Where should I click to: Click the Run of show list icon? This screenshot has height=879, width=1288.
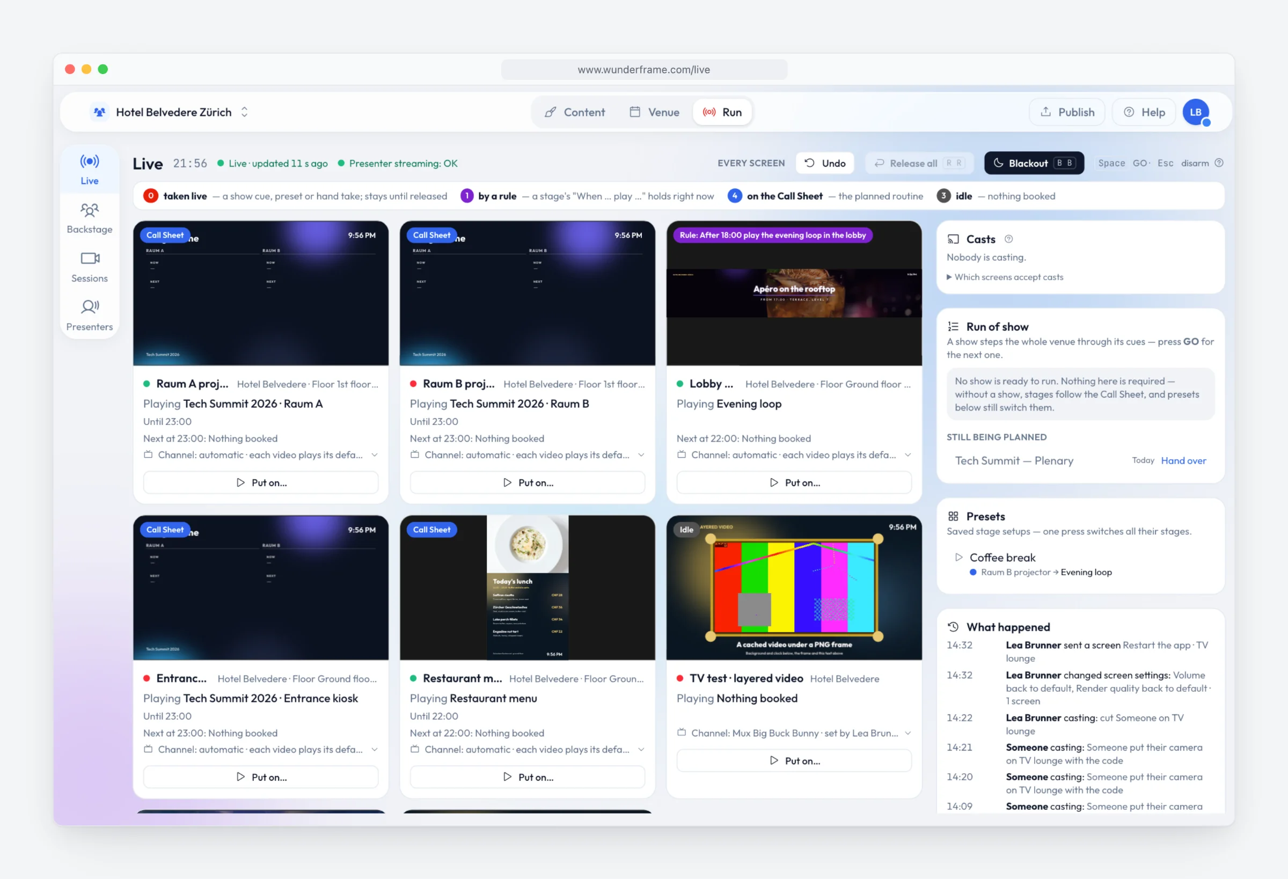(953, 326)
